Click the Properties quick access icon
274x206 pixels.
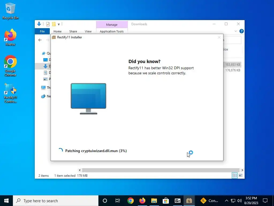click(48, 24)
